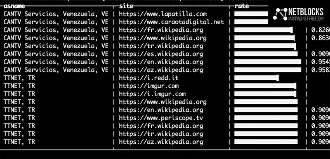Click CANTV rate bar for en.wikipedia.org
330x159 pixels.
click(268, 62)
